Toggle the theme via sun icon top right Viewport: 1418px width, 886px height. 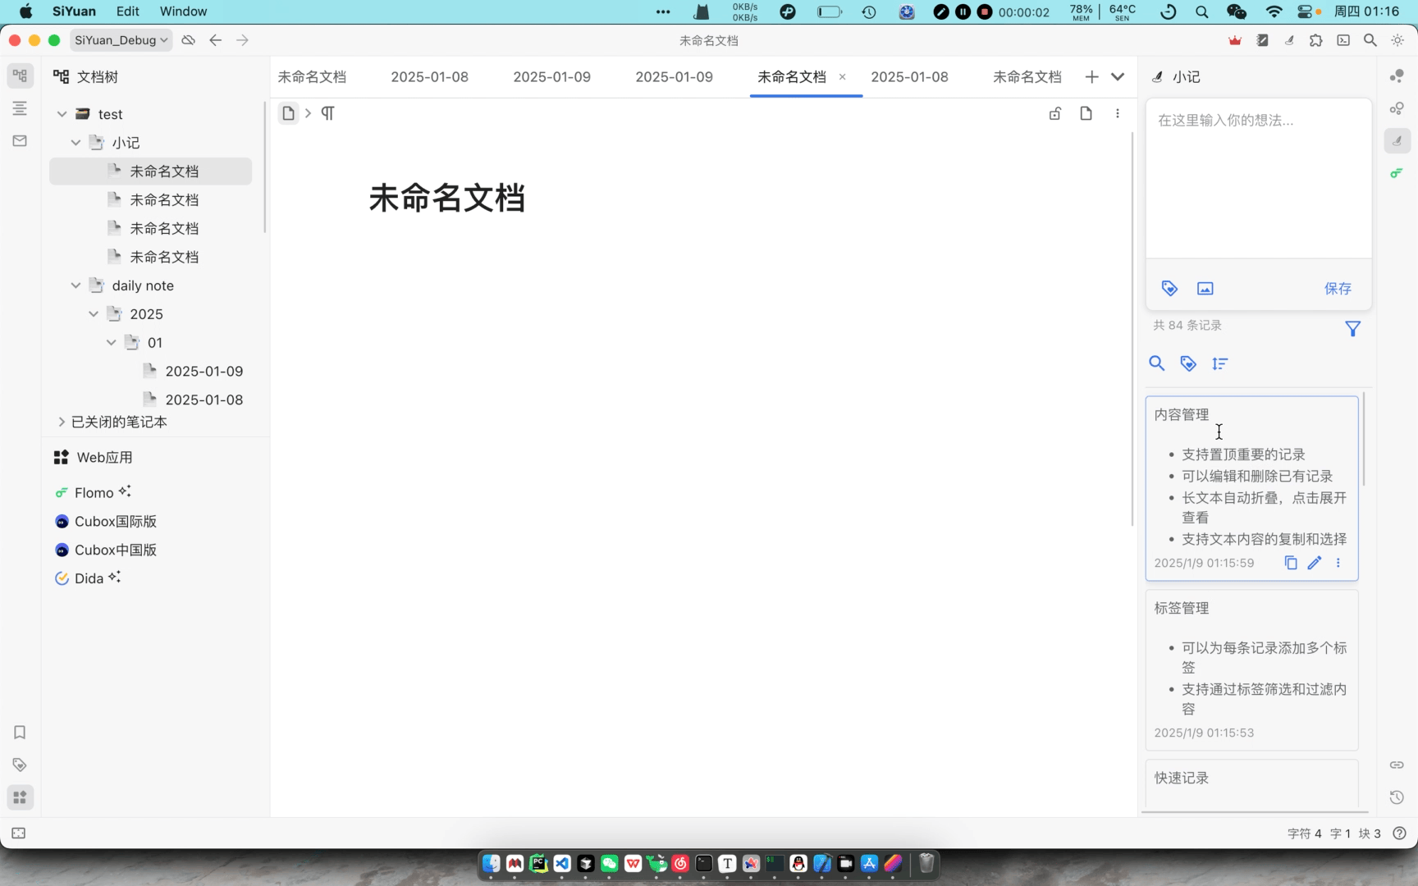[x=1398, y=39]
